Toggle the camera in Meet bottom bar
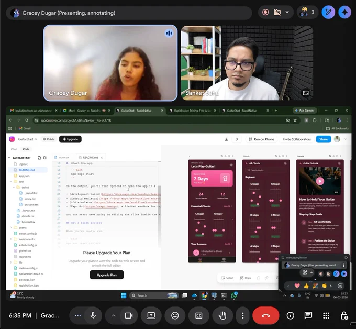Screen dimensions: 356x329 click(129, 315)
